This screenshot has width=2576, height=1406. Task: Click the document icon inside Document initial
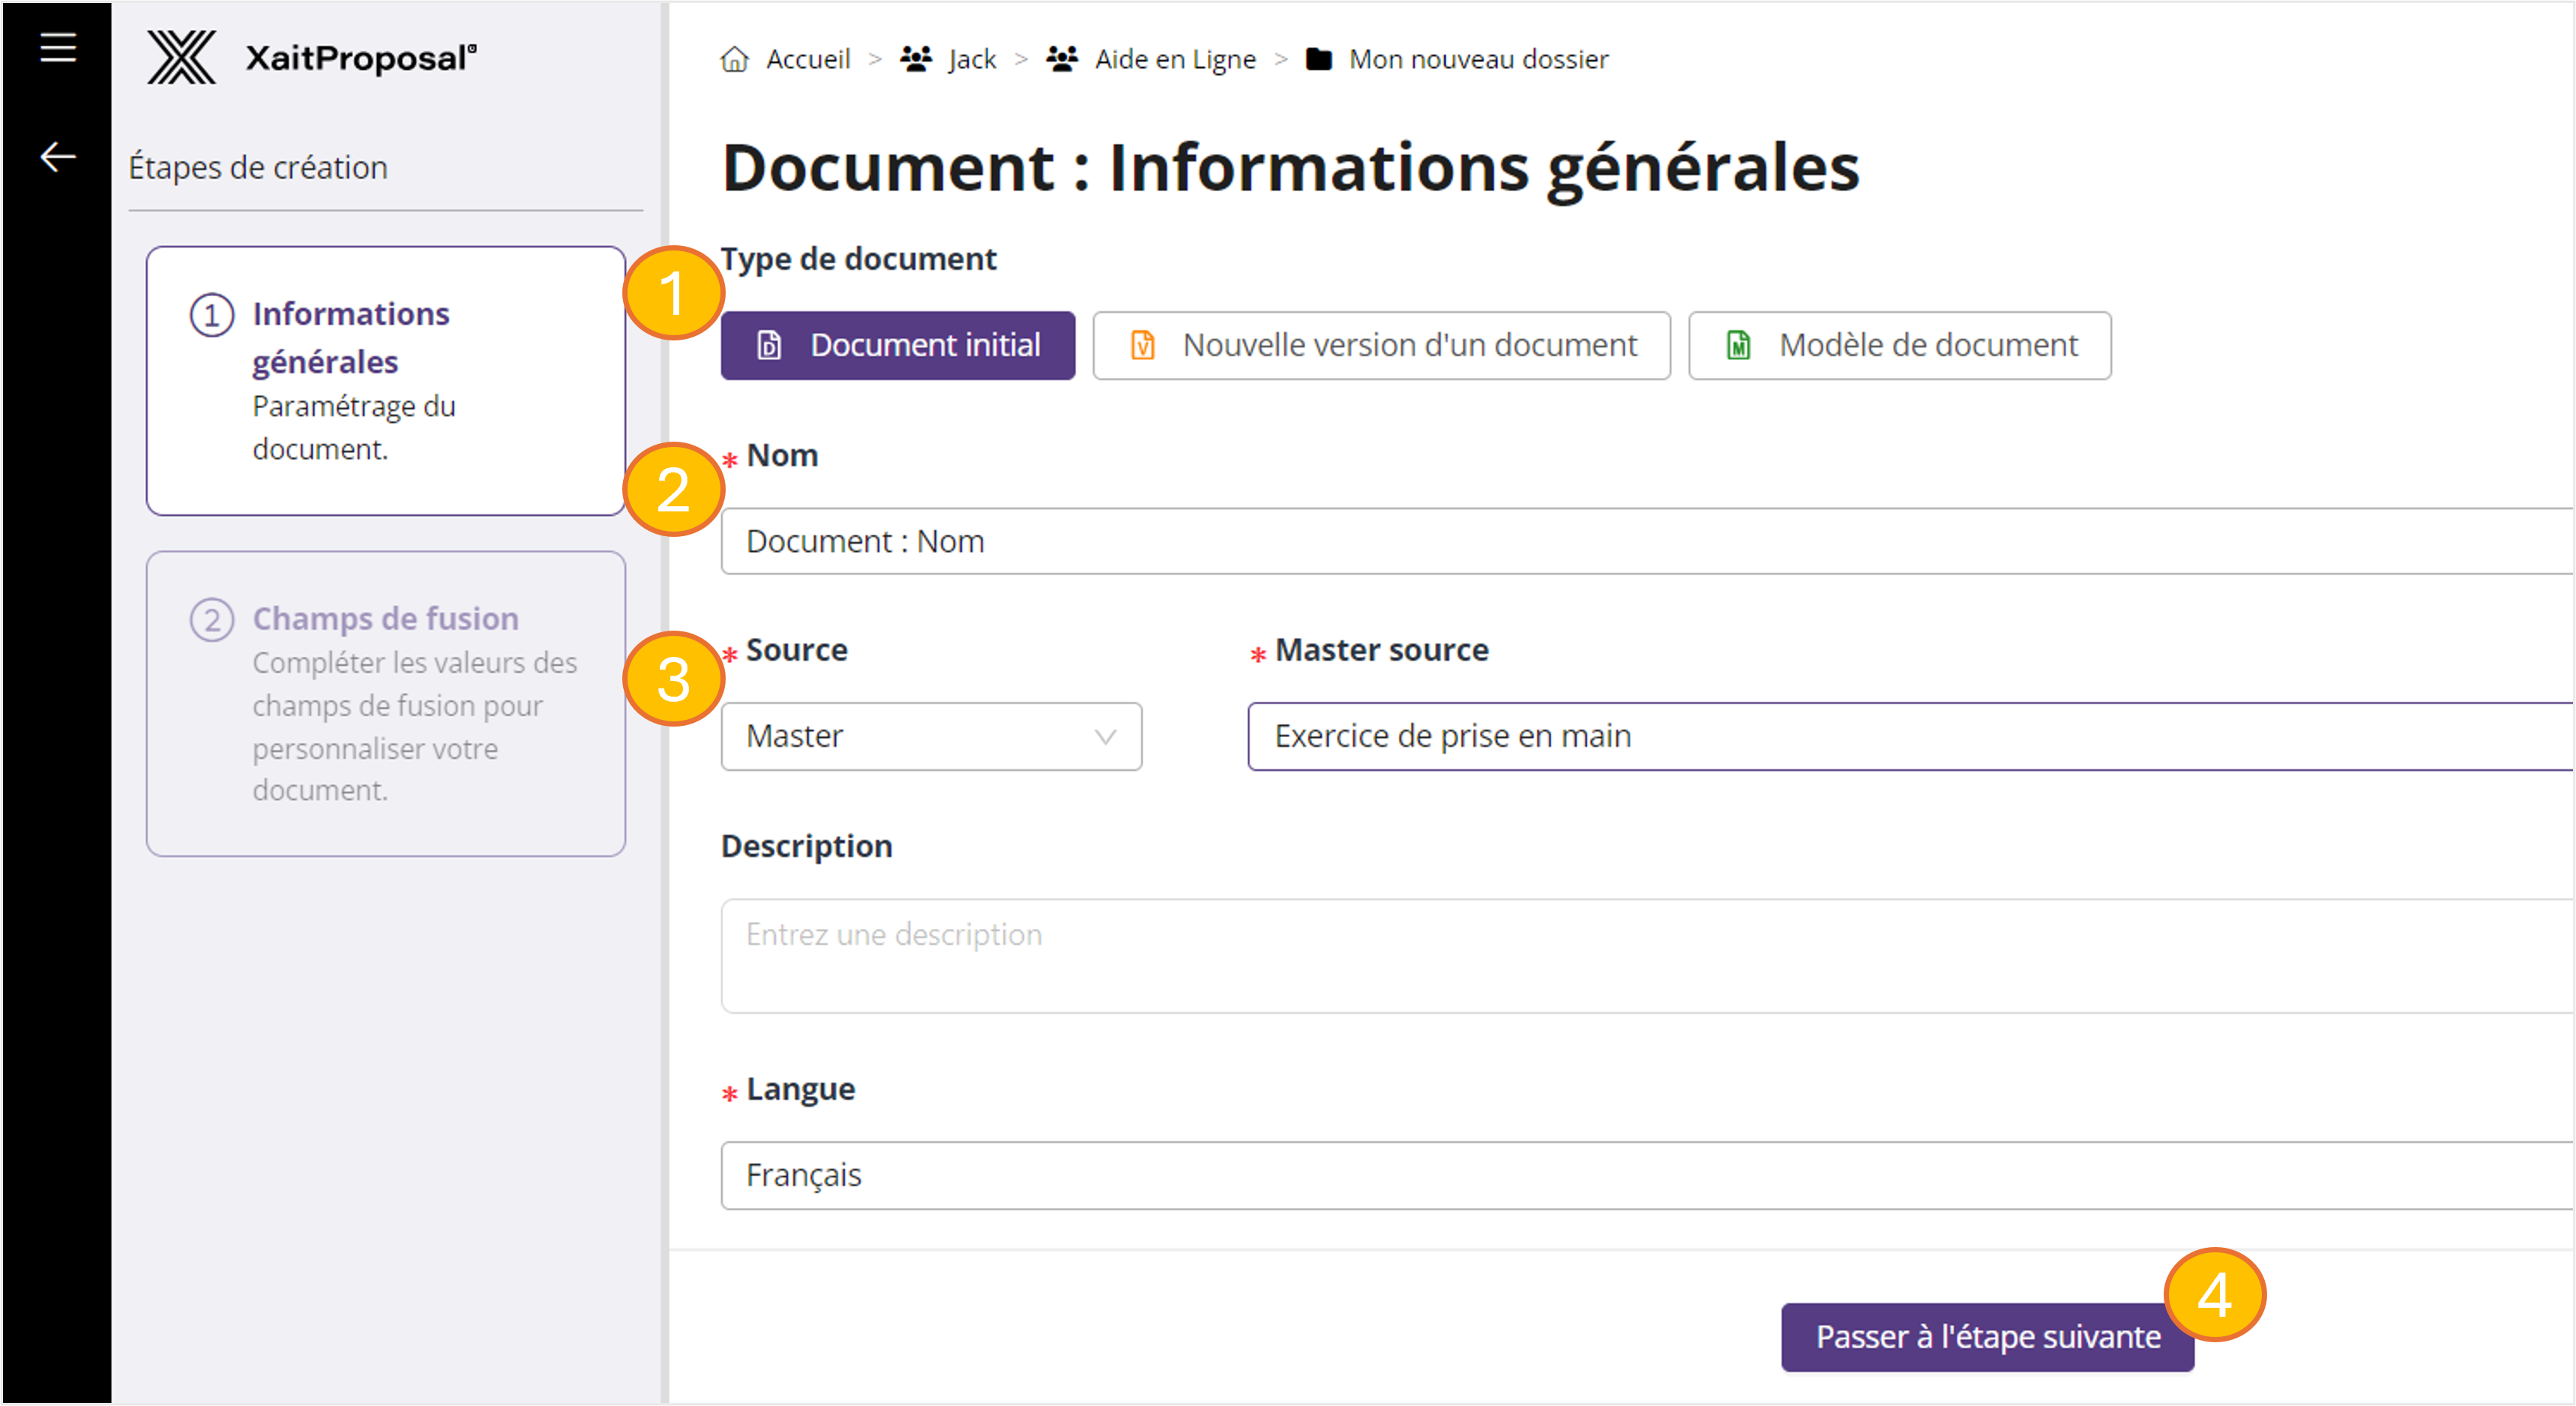[x=768, y=345]
